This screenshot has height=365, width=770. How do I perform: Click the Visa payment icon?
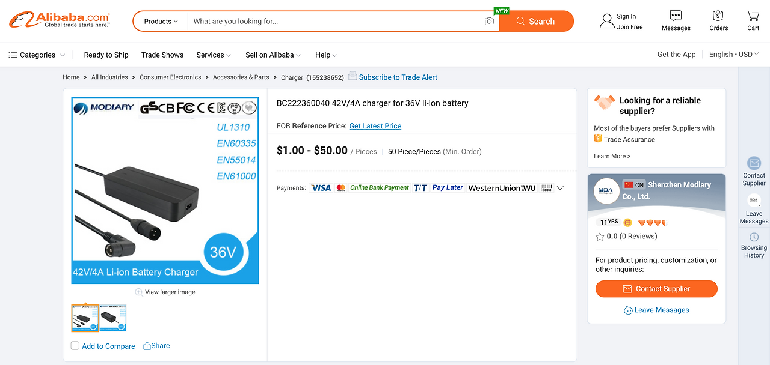click(321, 188)
